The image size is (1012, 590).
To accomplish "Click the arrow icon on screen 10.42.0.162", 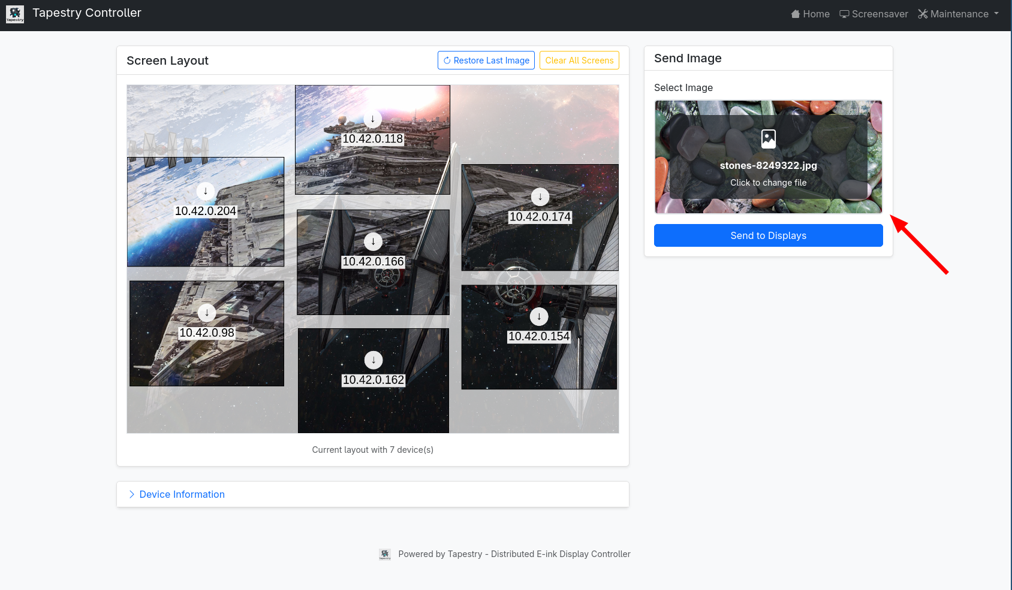I will 374,360.
